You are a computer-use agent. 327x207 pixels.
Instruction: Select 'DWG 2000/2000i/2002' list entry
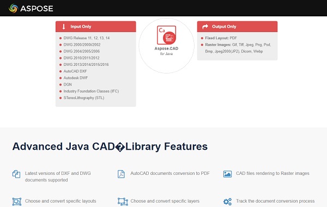tap(82, 45)
